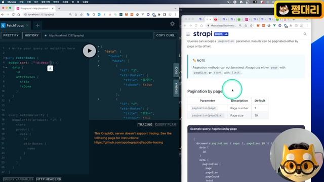Bookmark the localhost Playground page star

[82, 15]
